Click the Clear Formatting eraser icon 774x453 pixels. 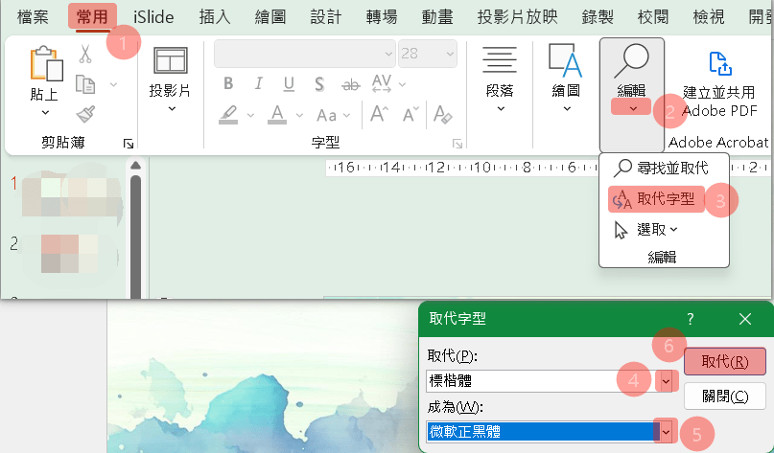[x=442, y=115]
